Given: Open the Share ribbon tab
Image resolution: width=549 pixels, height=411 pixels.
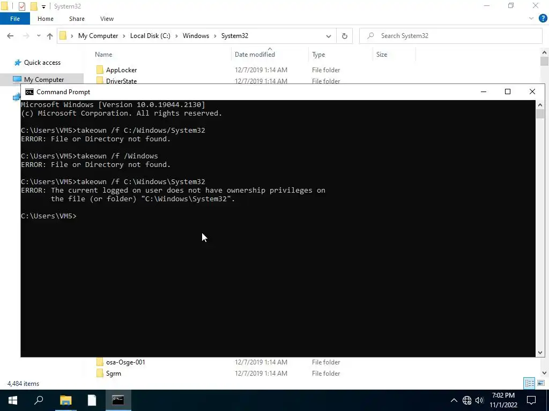Looking at the screenshot, I should tap(77, 19).
